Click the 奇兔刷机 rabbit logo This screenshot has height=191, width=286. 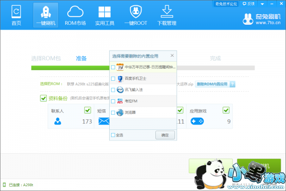pos(248,19)
